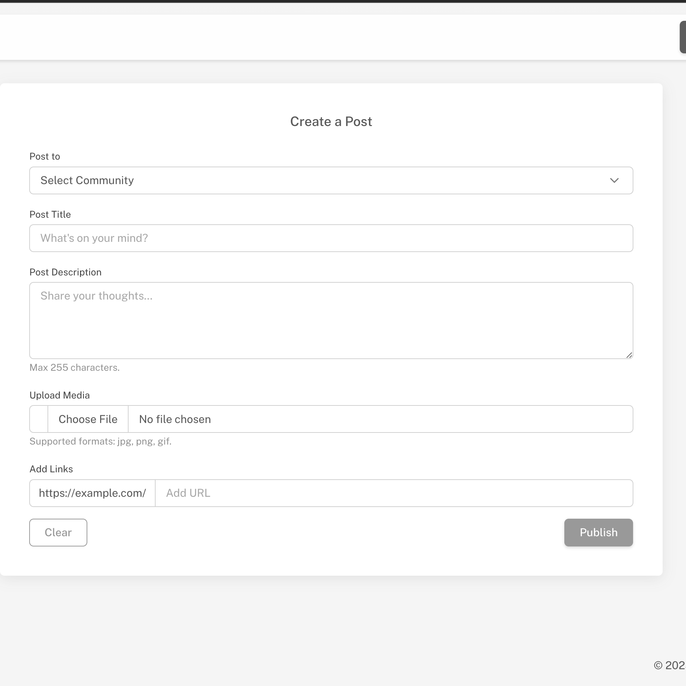Image resolution: width=686 pixels, height=686 pixels.
Task: Click the chevron arrow in community selector
Action: [x=614, y=180]
